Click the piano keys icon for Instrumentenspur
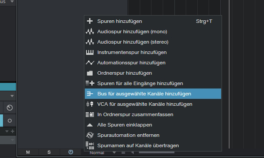The height and width of the screenshot is (158, 264). [90, 52]
